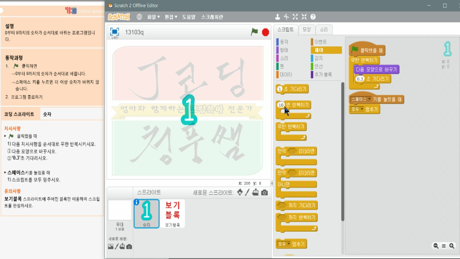Reset scripts area zoom

(444, 246)
